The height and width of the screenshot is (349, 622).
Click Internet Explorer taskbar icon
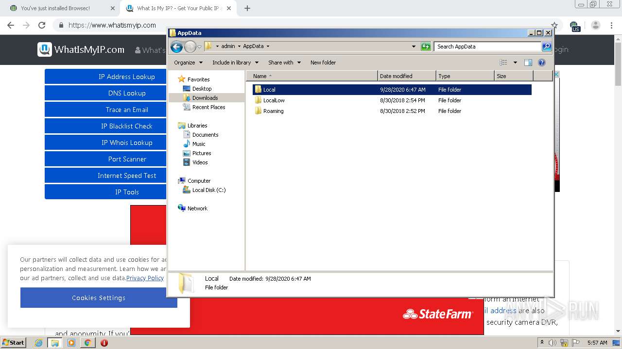click(x=39, y=343)
